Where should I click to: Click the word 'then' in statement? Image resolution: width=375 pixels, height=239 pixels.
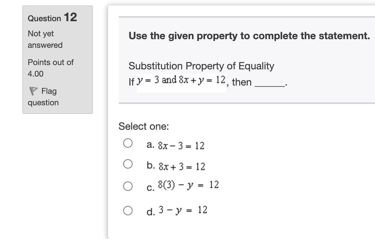pos(242,82)
